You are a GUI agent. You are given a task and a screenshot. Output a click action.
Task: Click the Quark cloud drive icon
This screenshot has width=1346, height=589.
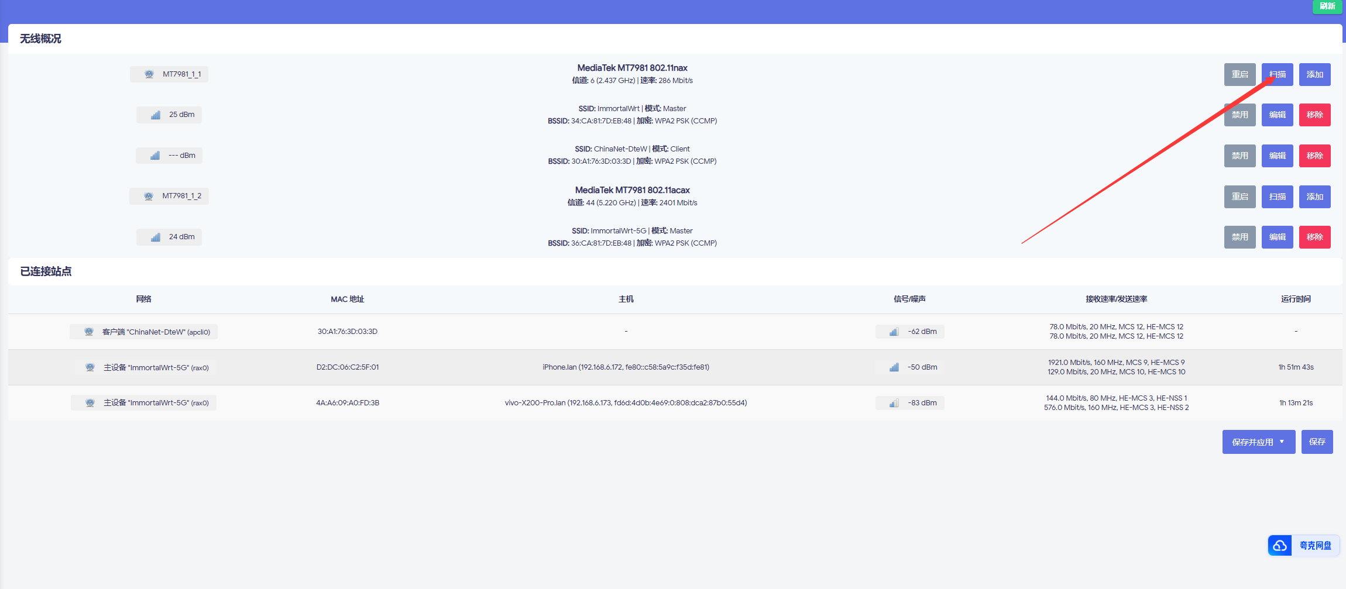(x=1280, y=546)
